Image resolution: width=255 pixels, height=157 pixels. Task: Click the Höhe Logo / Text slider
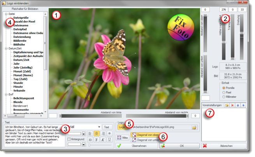224,37
